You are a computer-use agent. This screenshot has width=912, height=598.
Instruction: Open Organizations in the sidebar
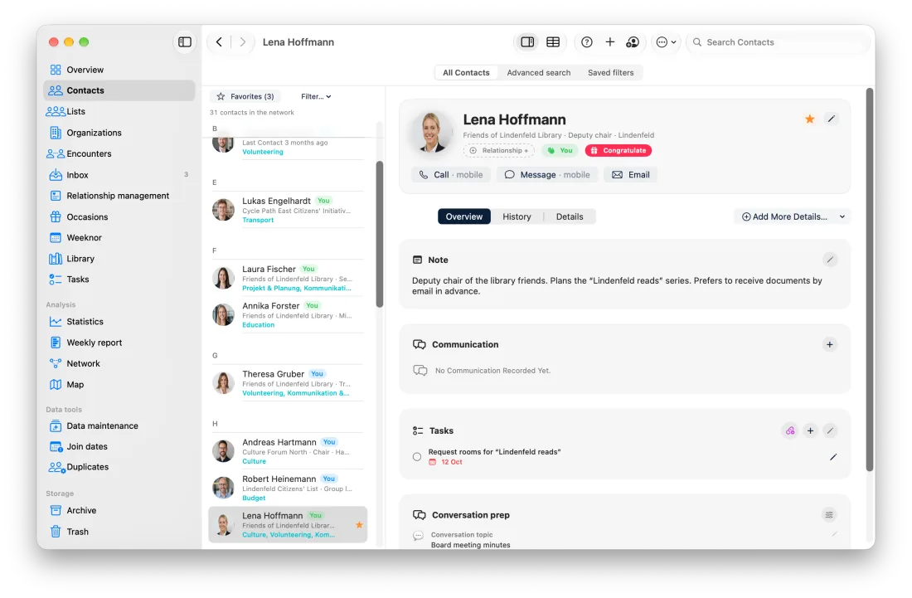tap(119, 133)
